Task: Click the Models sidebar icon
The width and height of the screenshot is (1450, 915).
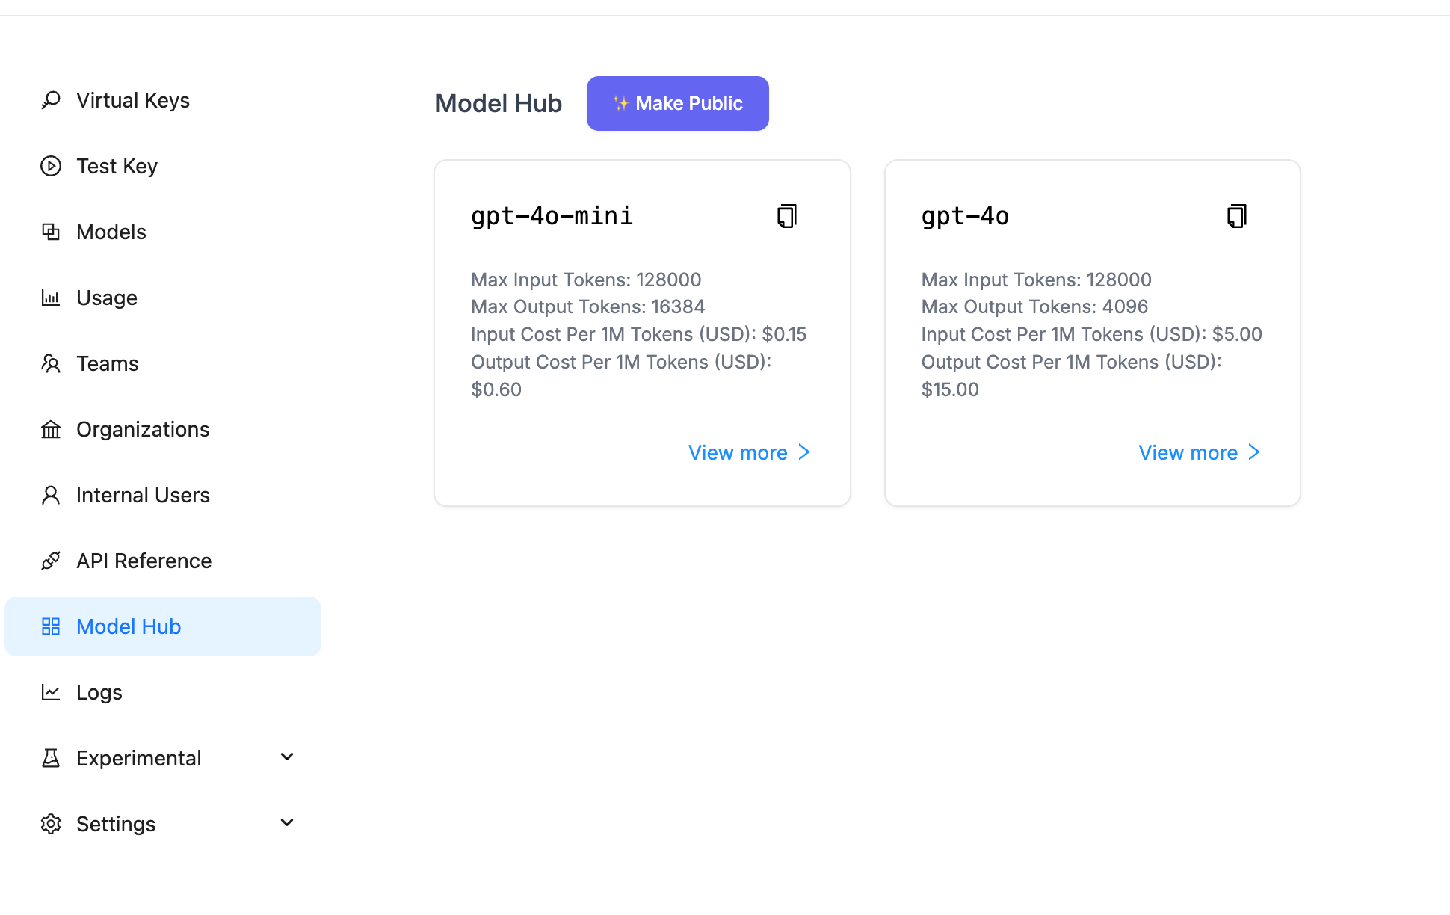Action: (51, 232)
